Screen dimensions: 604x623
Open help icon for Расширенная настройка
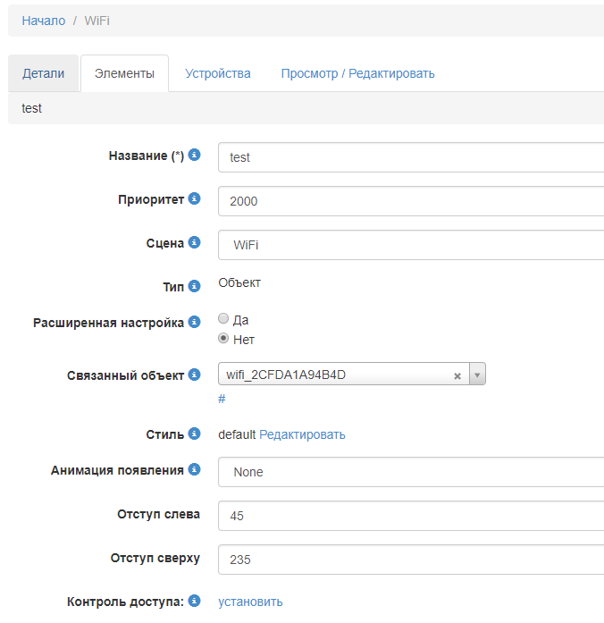click(195, 322)
